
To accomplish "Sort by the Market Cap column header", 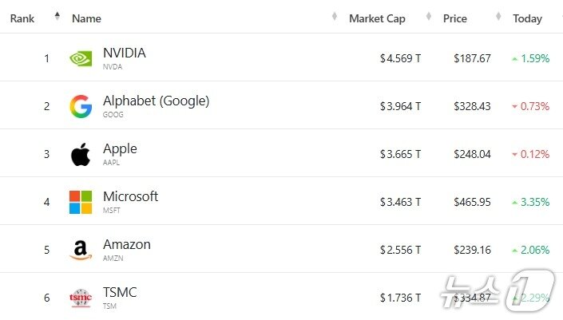I will click(x=377, y=18).
